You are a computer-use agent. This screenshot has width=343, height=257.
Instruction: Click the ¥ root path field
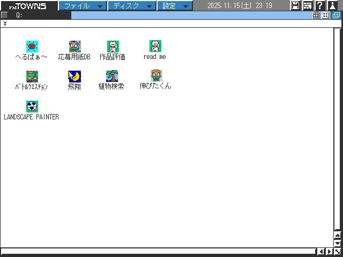pos(170,24)
